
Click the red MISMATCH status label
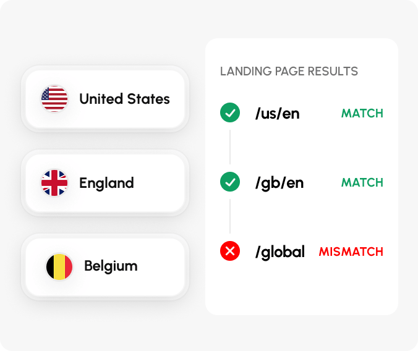(x=351, y=252)
